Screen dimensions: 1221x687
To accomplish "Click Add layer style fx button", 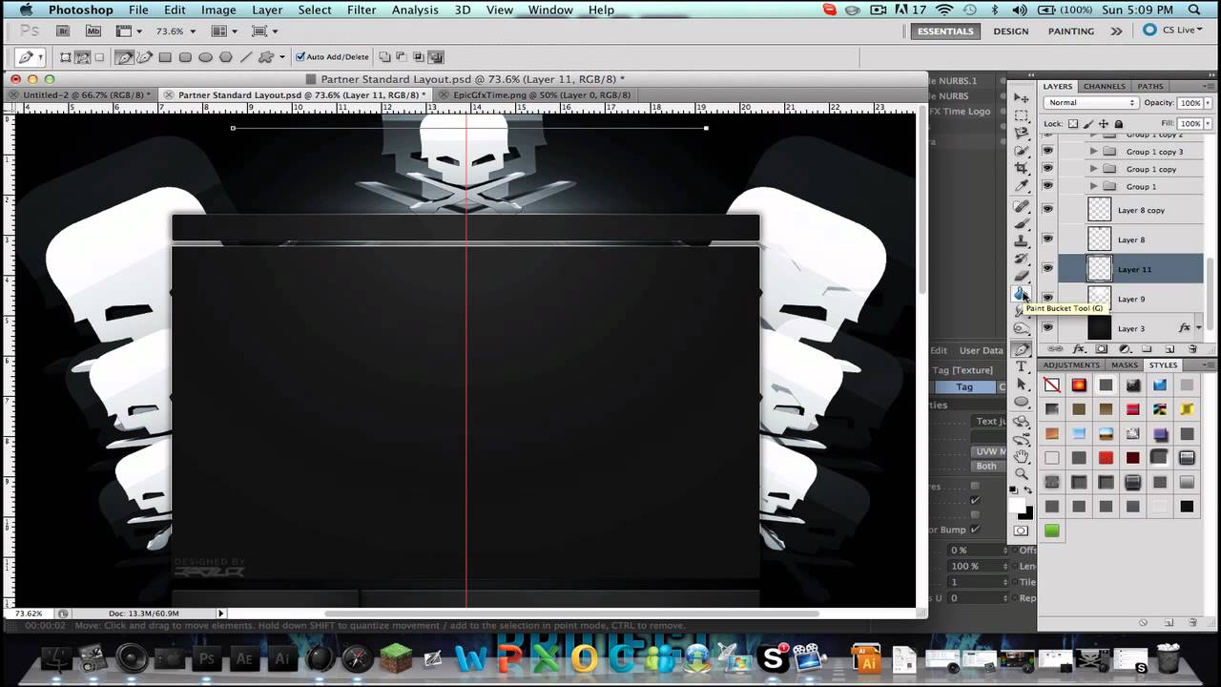I will coord(1080,350).
